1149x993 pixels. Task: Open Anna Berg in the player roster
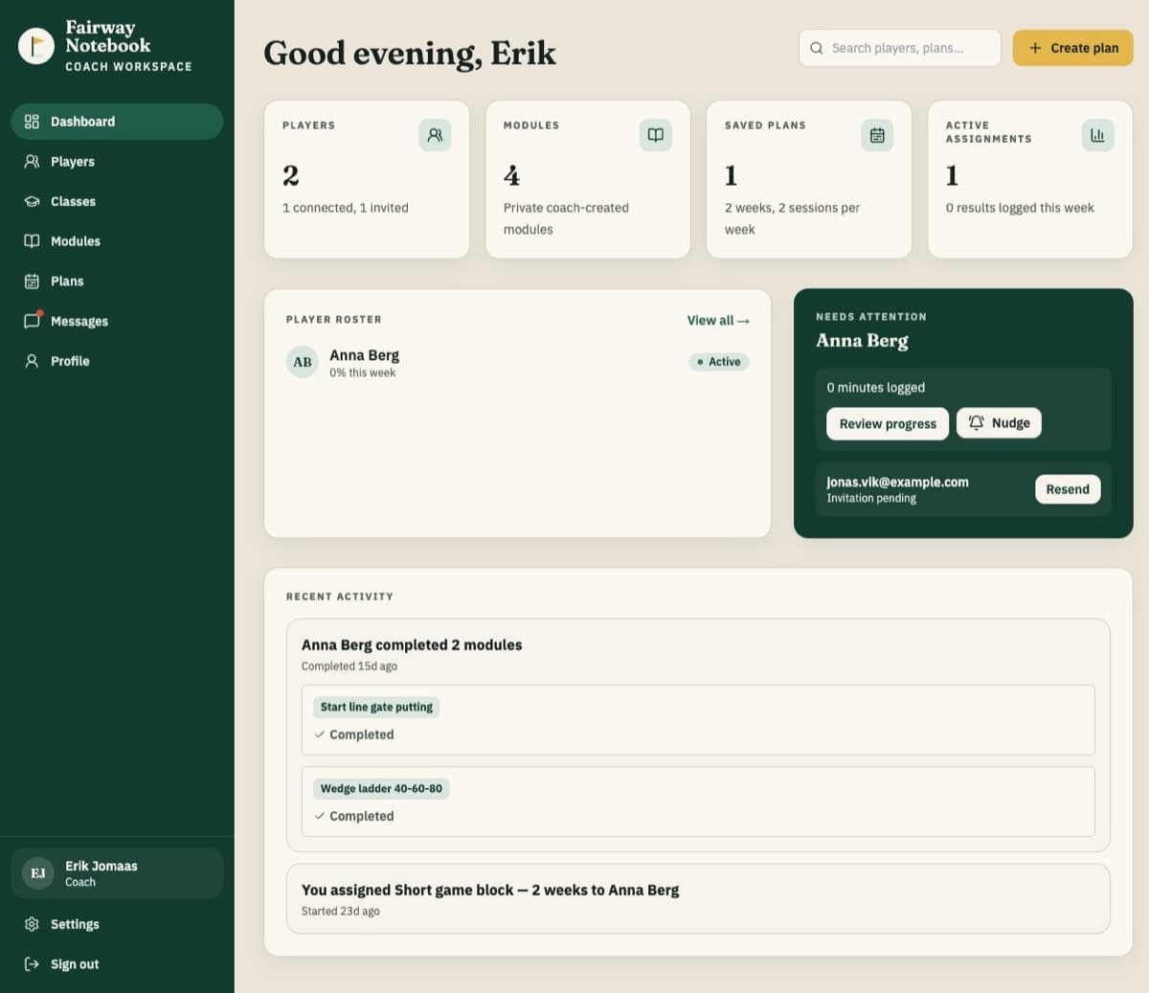point(517,362)
